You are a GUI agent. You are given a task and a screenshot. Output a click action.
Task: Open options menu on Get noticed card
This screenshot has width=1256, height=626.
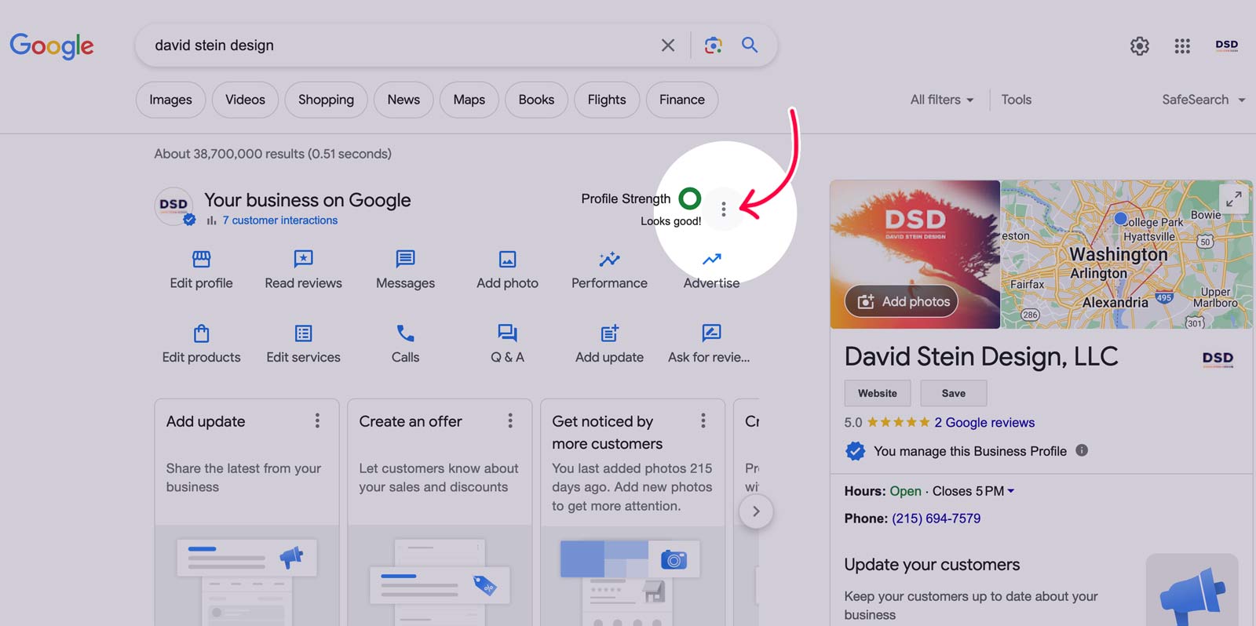coord(703,421)
